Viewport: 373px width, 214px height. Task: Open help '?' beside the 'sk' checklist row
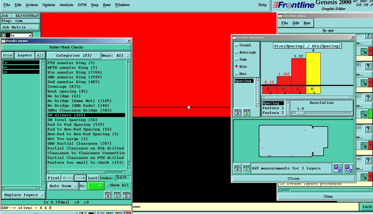[368, 129]
